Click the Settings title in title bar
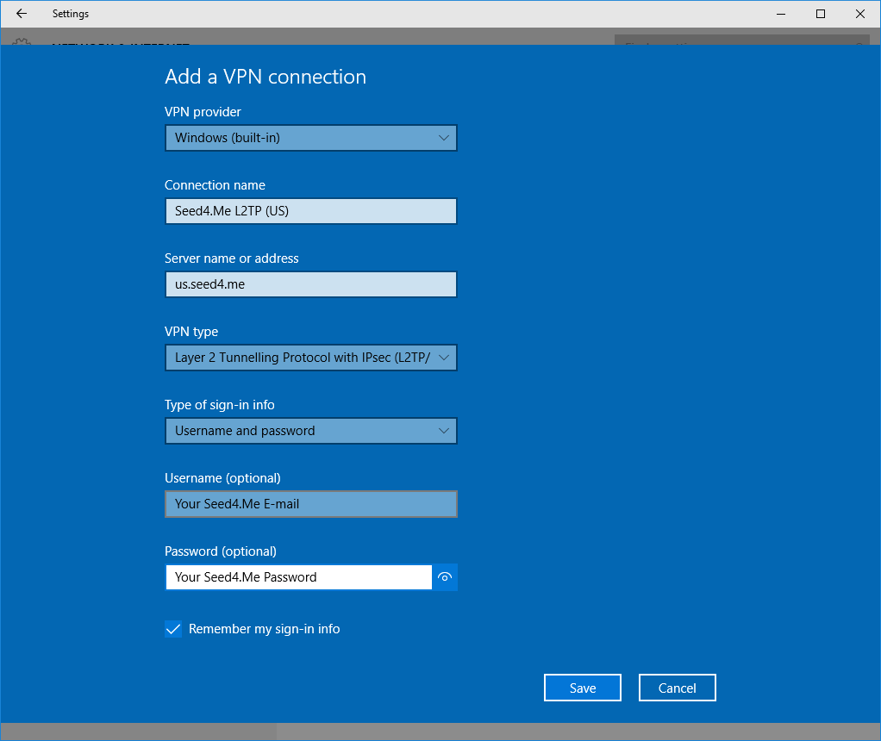The image size is (881, 741). (70, 14)
